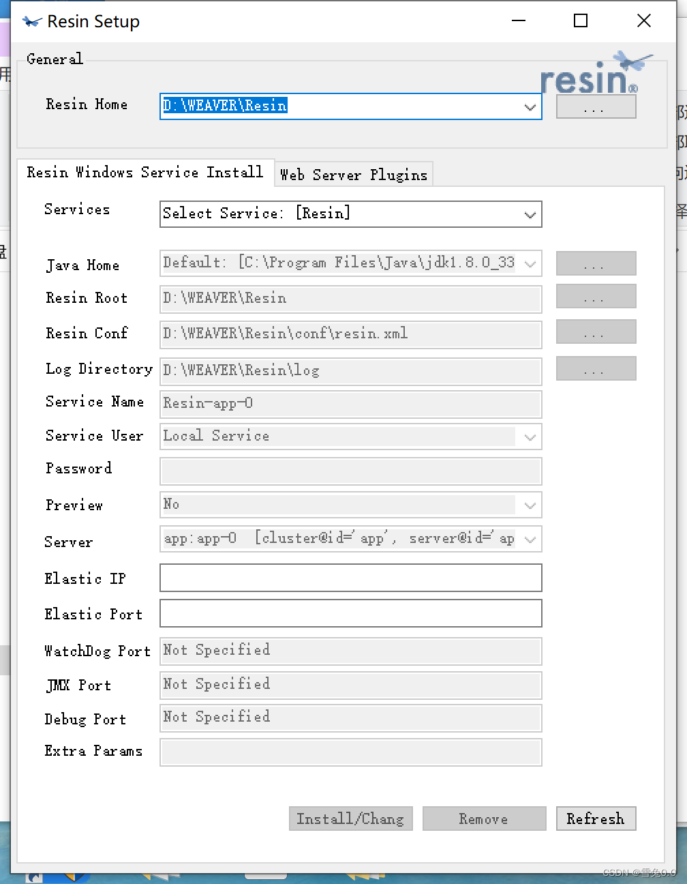Browse for the Resin Conf file

(596, 332)
